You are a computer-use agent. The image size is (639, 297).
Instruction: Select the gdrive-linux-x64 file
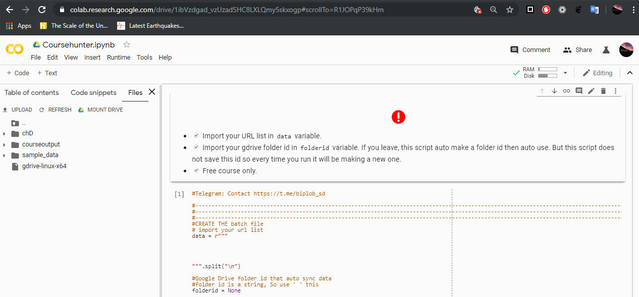(44, 166)
